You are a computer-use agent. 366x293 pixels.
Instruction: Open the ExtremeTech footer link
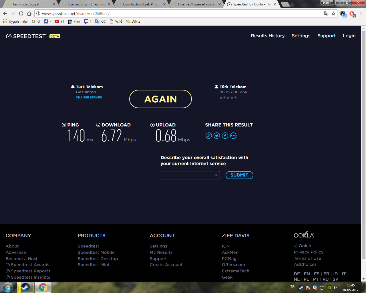[236, 271]
